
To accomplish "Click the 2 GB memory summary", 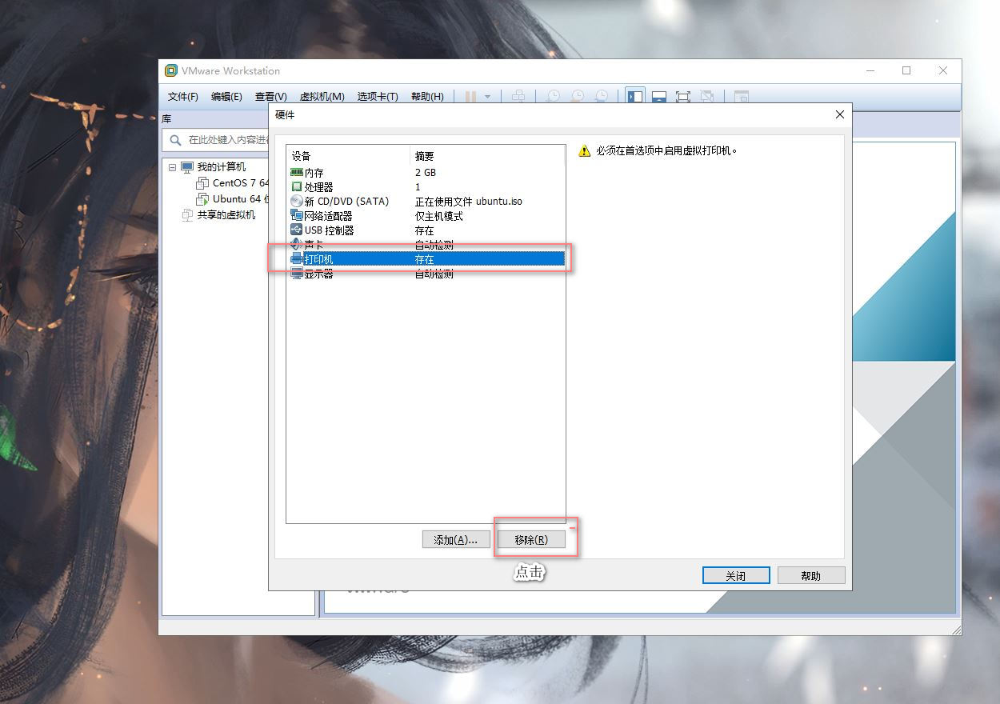I will click(426, 173).
